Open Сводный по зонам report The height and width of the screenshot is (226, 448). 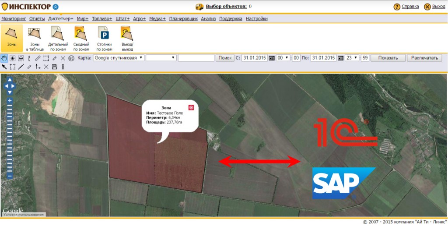[x=81, y=39]
